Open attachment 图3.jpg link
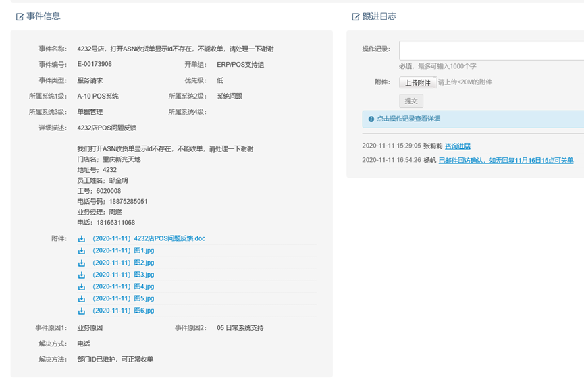This screenshot has height=378, width=584. [124, 275]
